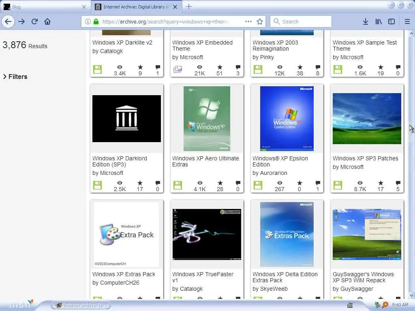Click the page vertical scrollbar
The image size is (415, 311).
pyautogui.click(x=412, y=164)
